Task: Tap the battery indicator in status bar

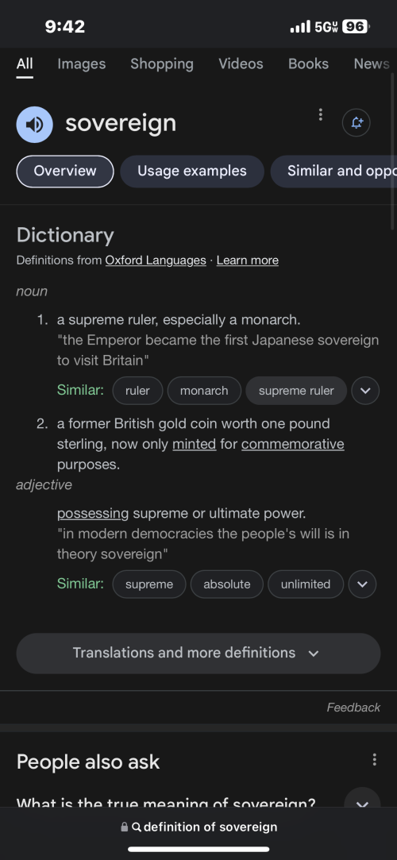Action: [356, 26]
